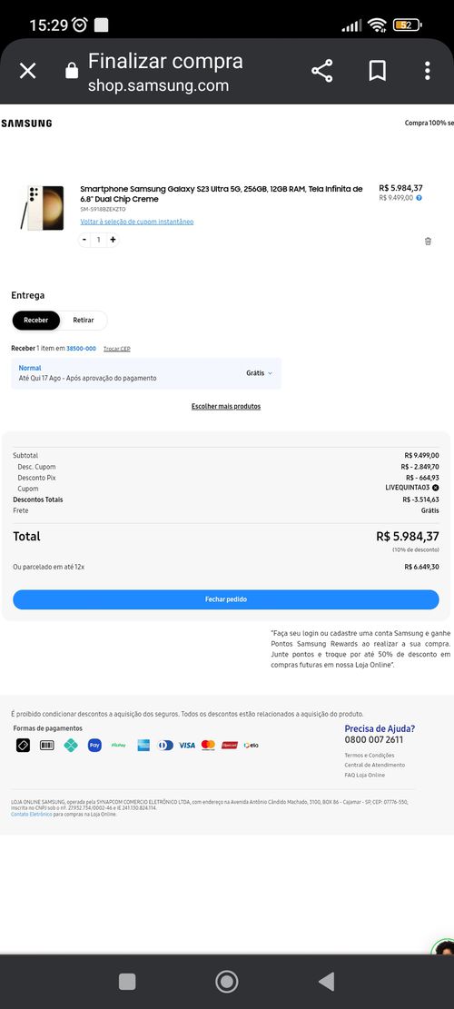Tap the Fechar pedido button
Screen dimensions: 454x1009
pos(226,599)
